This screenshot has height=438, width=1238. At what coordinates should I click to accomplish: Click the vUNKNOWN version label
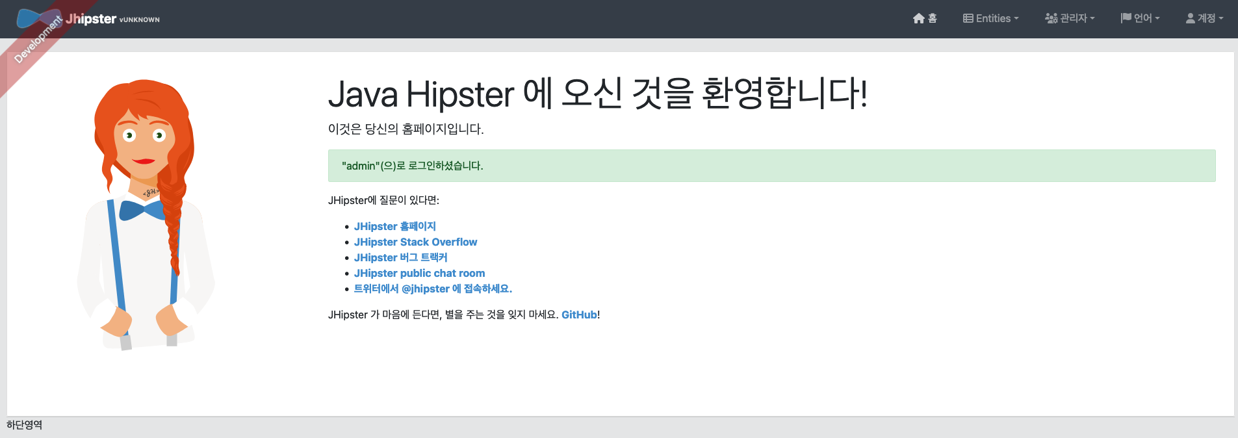(140, 20)
